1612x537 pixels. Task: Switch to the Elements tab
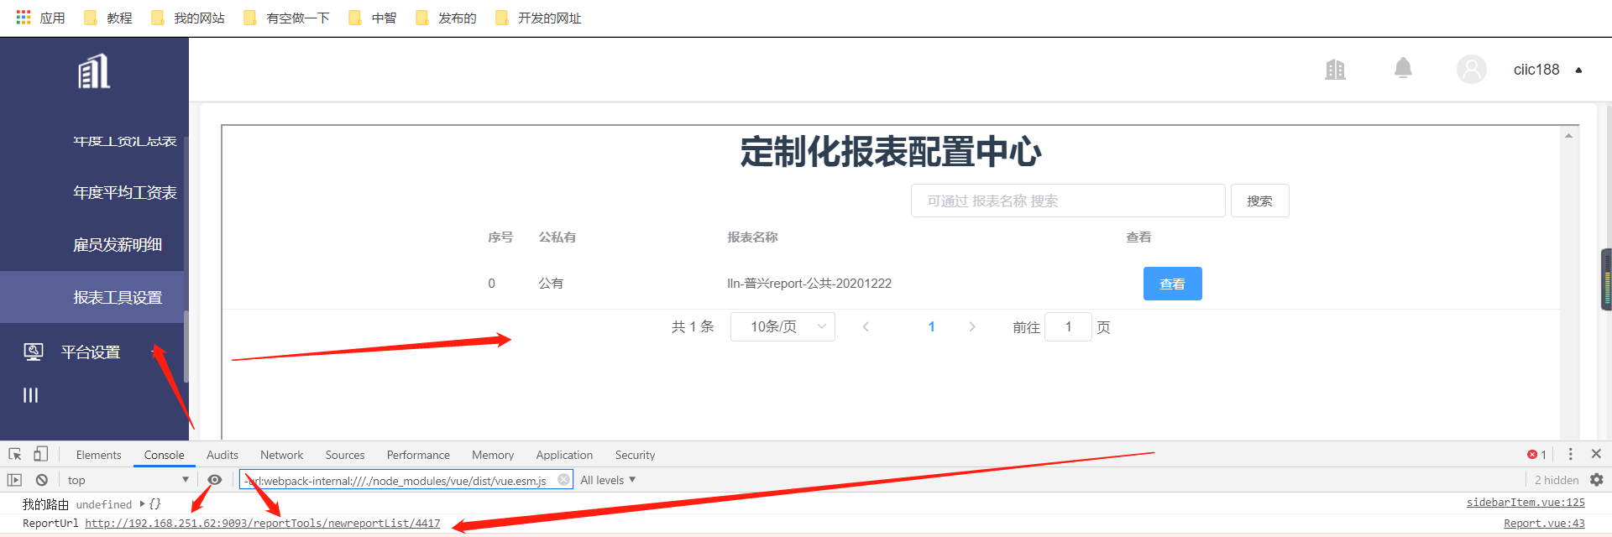coord(98,455)
